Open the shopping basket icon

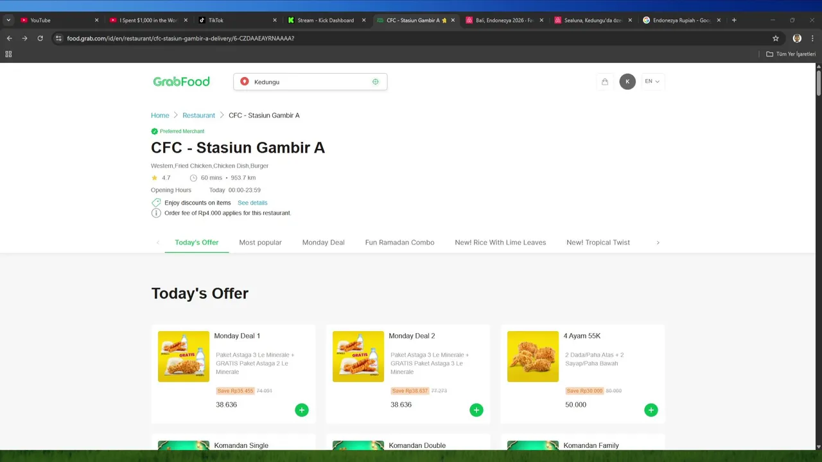(x=605, y=81)
